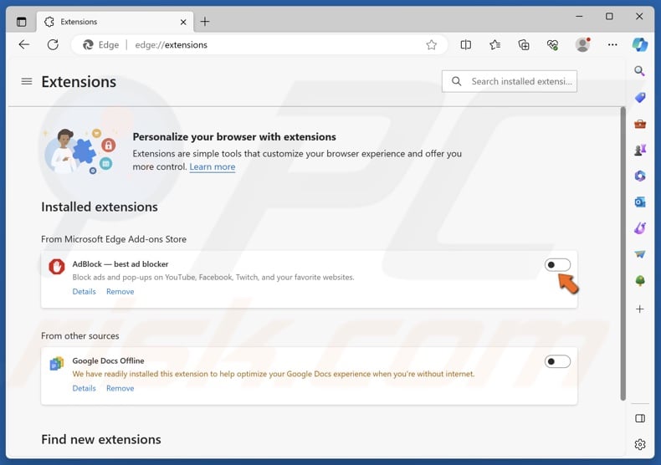Screen dimensions: 661x465
Task: Open Details for AdBlock
Action: point(84,292)
